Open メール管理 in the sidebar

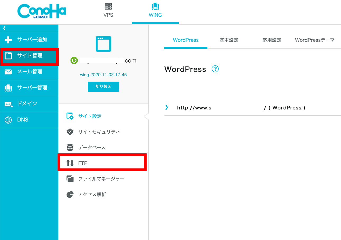(30, 72)
